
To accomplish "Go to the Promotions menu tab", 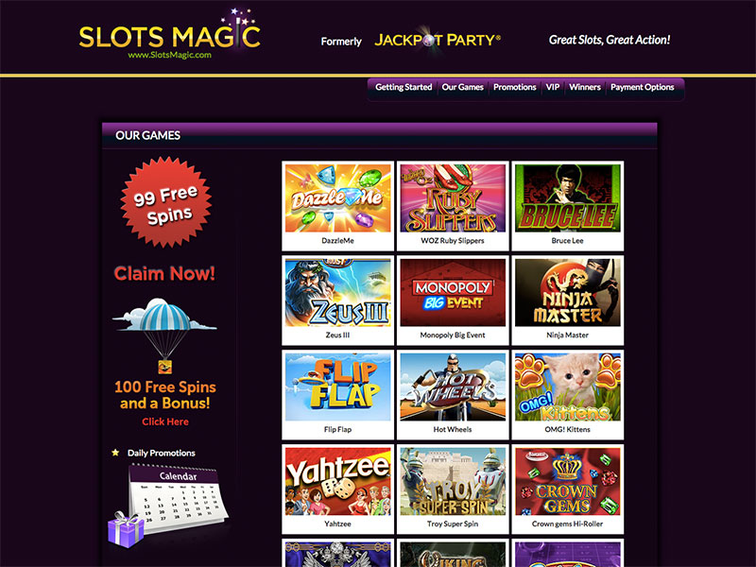I will pos(514,87).
